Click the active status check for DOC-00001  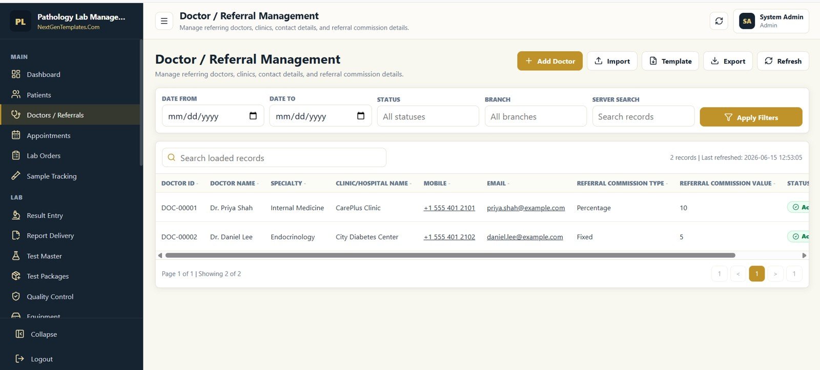[796, 207]
